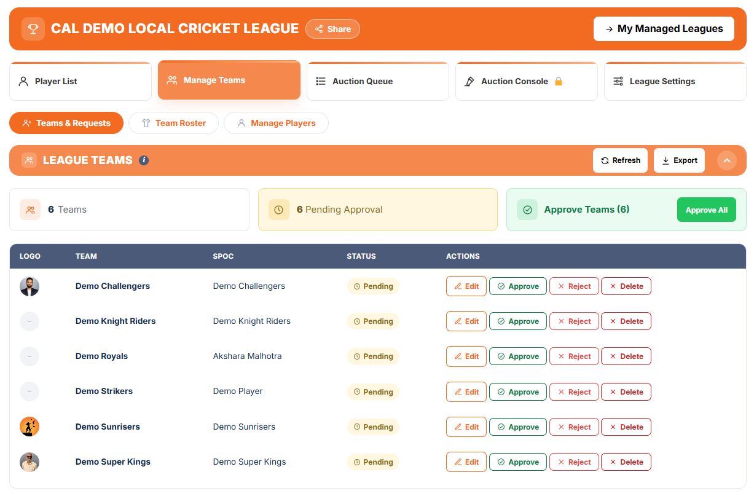This screenshot has width=754, height=496.
Task: Open Demo Challengers team logo
Action: [29, 286]
